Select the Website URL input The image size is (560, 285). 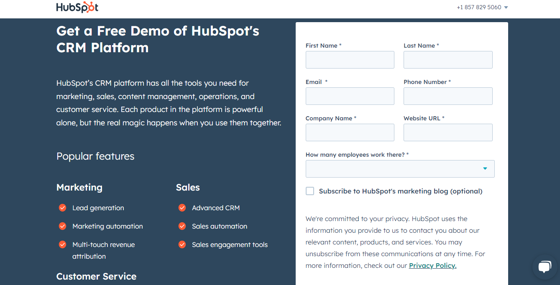[x=448, y=132]
